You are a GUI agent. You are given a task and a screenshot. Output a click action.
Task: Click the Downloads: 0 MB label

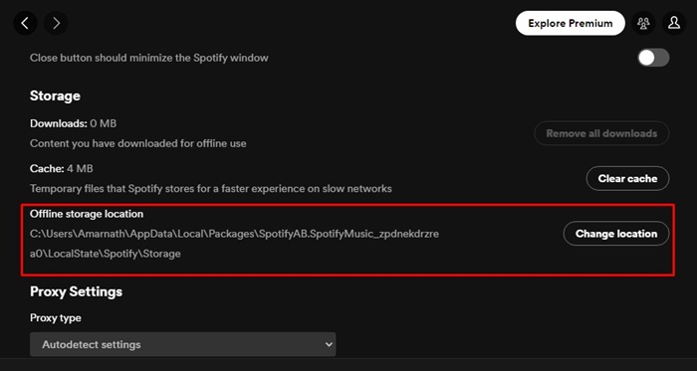click(x=74, y=123)
